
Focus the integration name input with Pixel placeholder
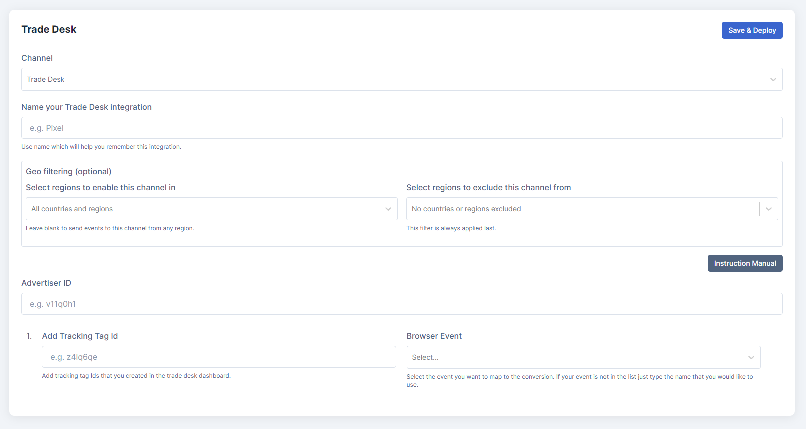401,128
